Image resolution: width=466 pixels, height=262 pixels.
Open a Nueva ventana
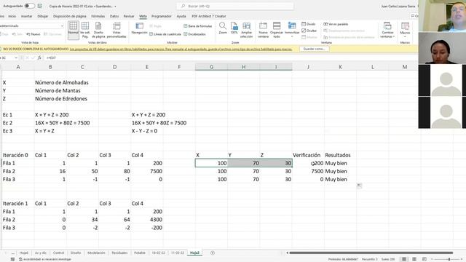[x=263, y=30]
